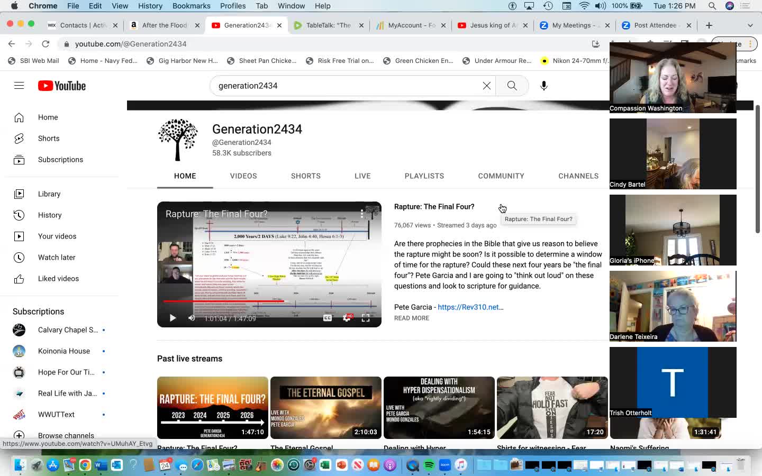Expand the Chrome tab search chevron
The height and width of the screenshot is (476, 762).
pyautogui.click(x=750, y=25)
